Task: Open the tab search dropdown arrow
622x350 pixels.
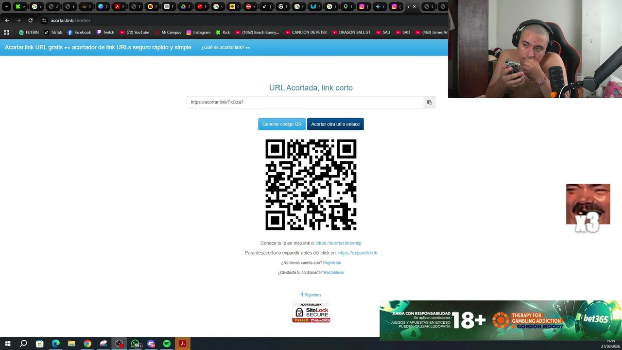Action: 6,7
